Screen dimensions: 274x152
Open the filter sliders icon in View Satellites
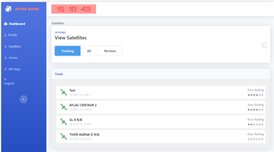click(x=264, y=45)
